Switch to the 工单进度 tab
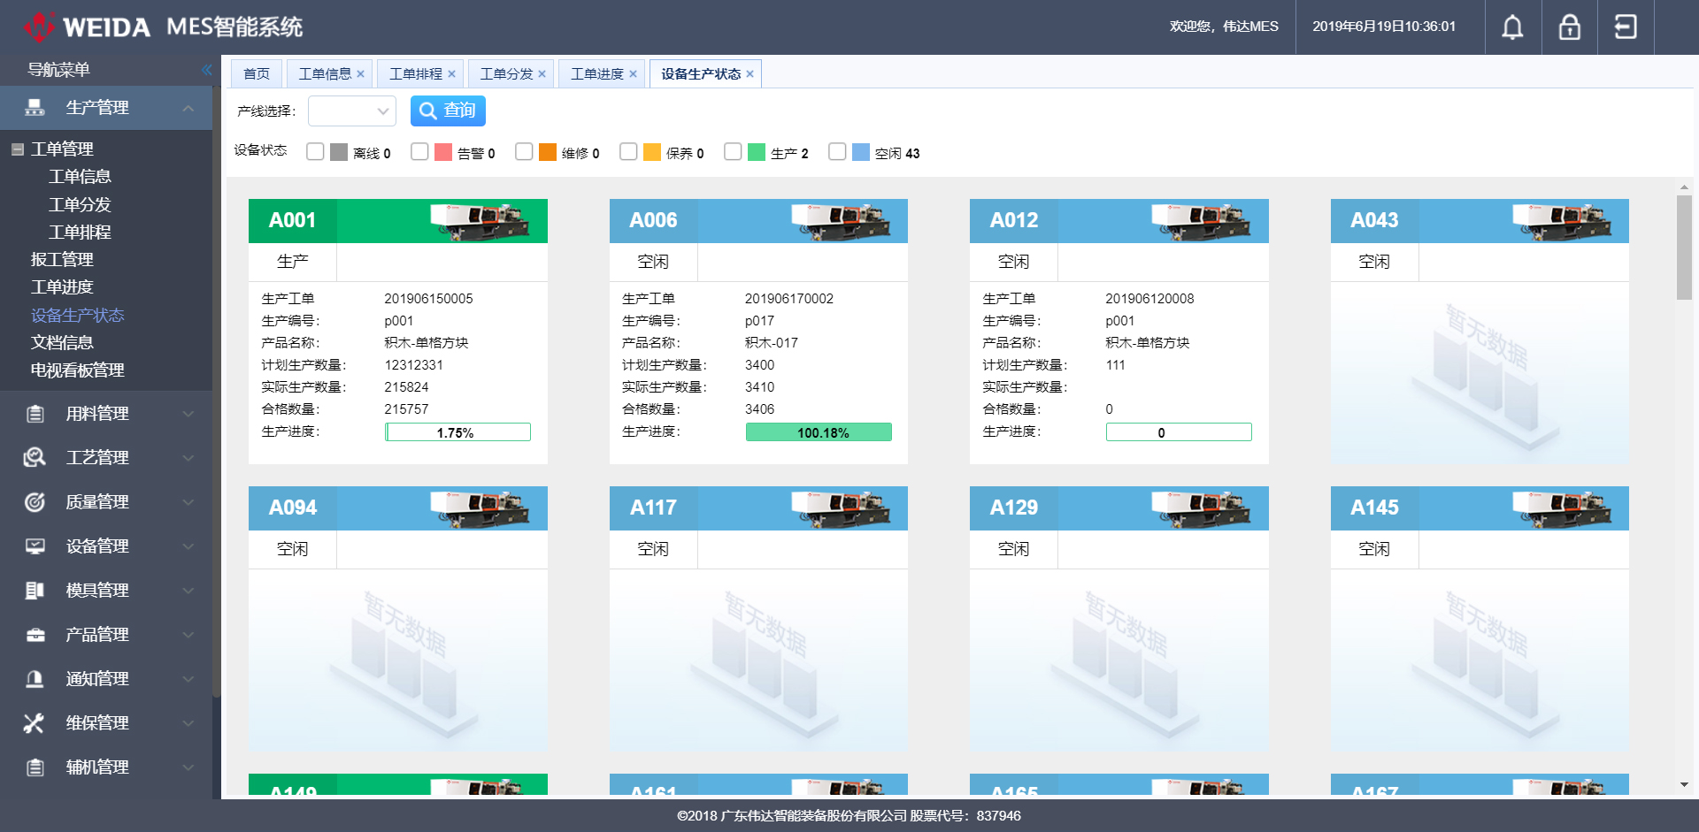This screenshot has width=1699, height=832. [596, 74]
